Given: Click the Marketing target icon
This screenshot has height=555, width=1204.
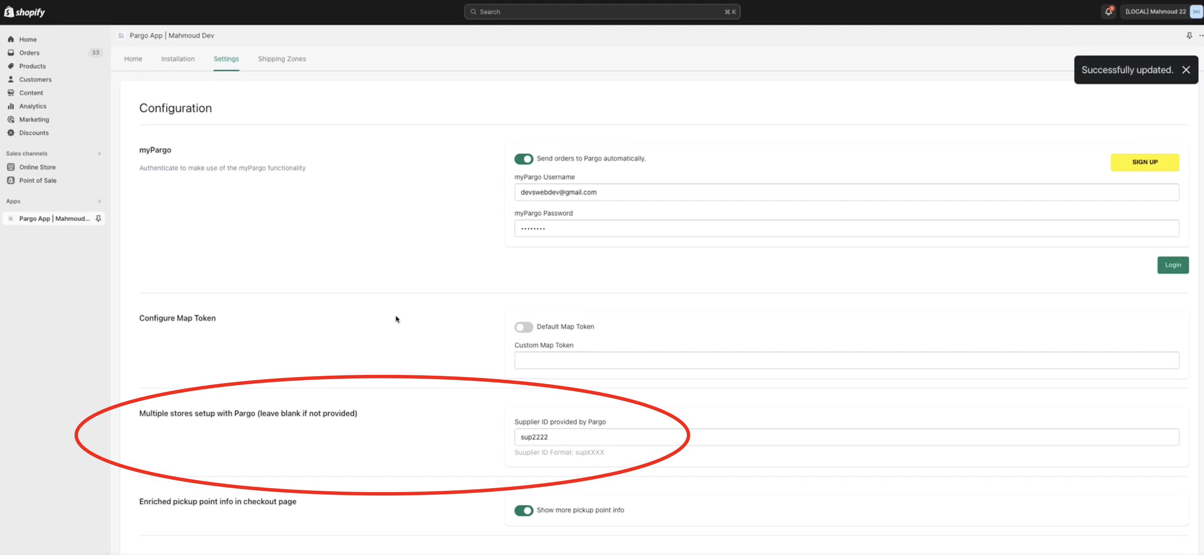Looking at the screenshot, I should [x=11, y=119].
